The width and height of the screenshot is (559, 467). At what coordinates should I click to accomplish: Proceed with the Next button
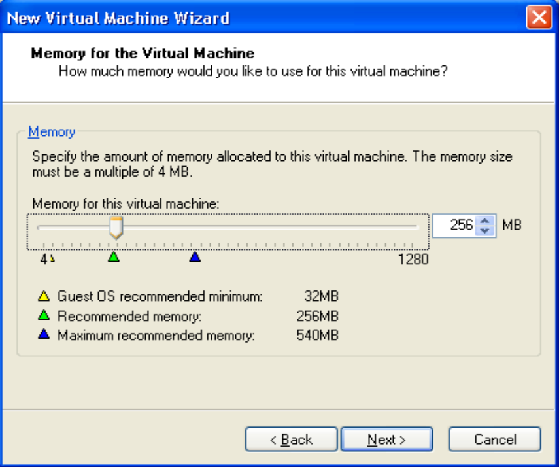(386, 440)
